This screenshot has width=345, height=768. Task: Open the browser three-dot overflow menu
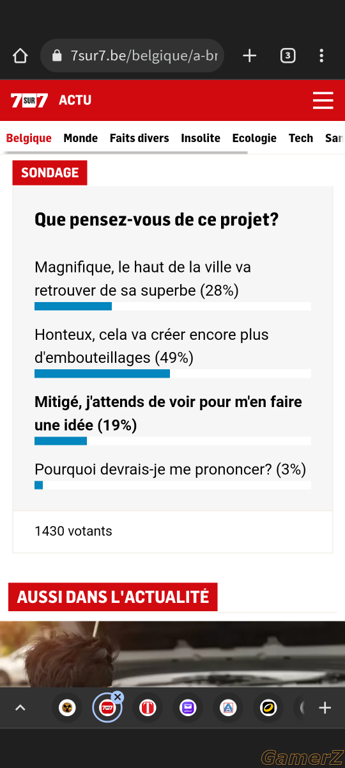point(321,56)
